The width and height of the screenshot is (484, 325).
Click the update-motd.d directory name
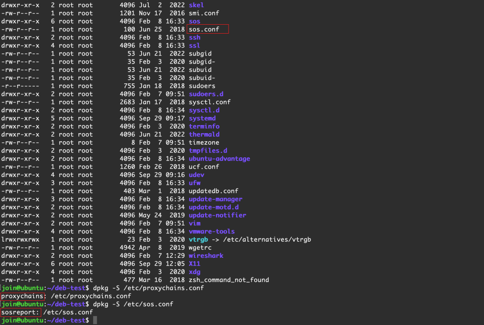214,207
